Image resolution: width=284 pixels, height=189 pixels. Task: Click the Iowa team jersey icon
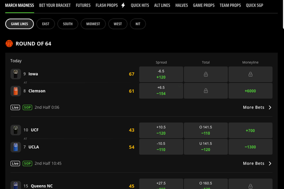[x=16, y=74]
